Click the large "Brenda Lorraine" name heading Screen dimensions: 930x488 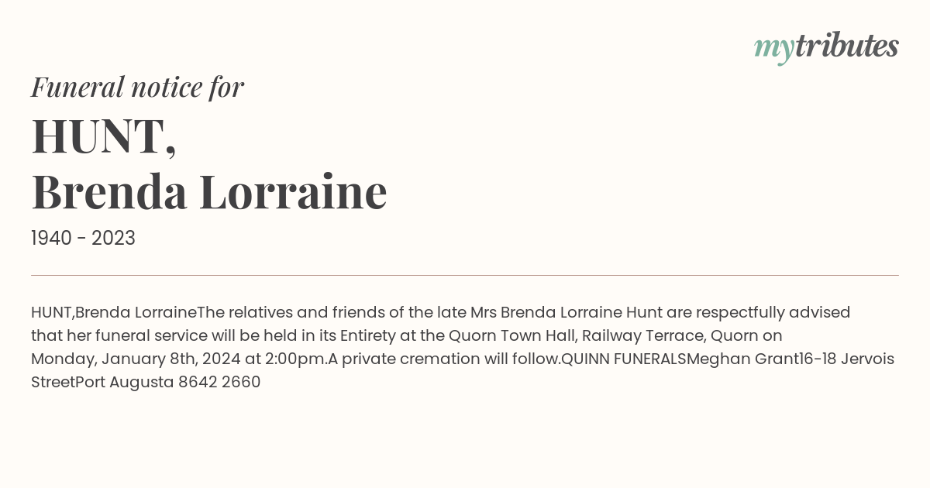click(x=209, y=192)
